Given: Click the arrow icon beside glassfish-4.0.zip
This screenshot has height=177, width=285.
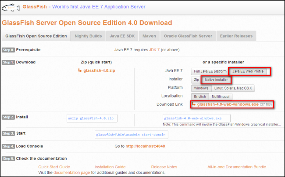Looking at the screenshot, I should pos(80,70).
